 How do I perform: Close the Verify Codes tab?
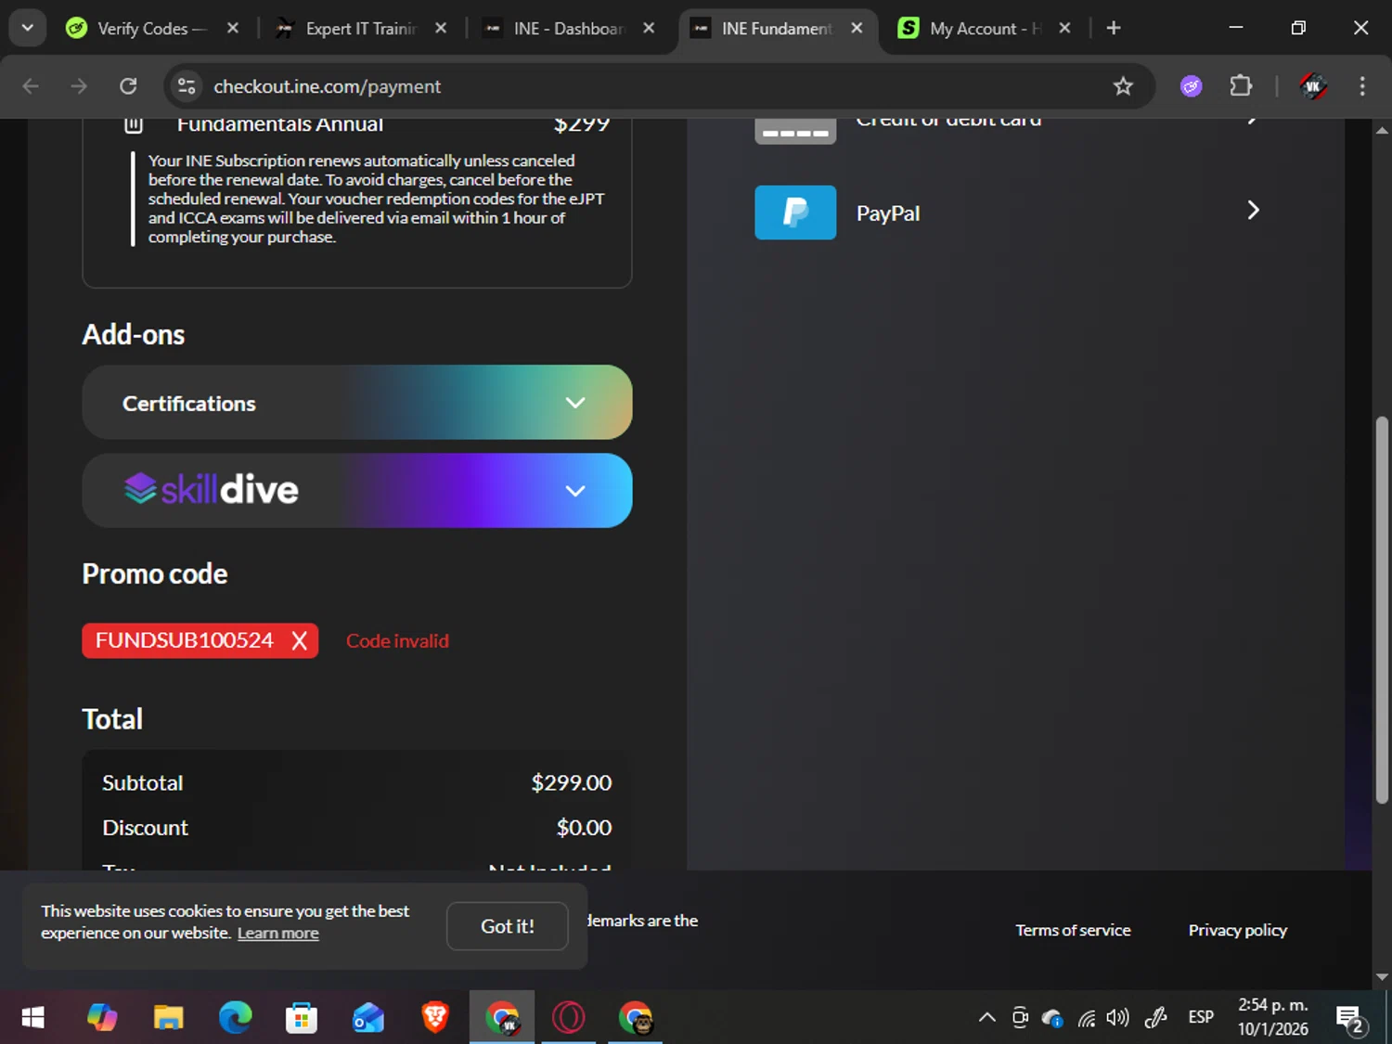pos(233,29)
